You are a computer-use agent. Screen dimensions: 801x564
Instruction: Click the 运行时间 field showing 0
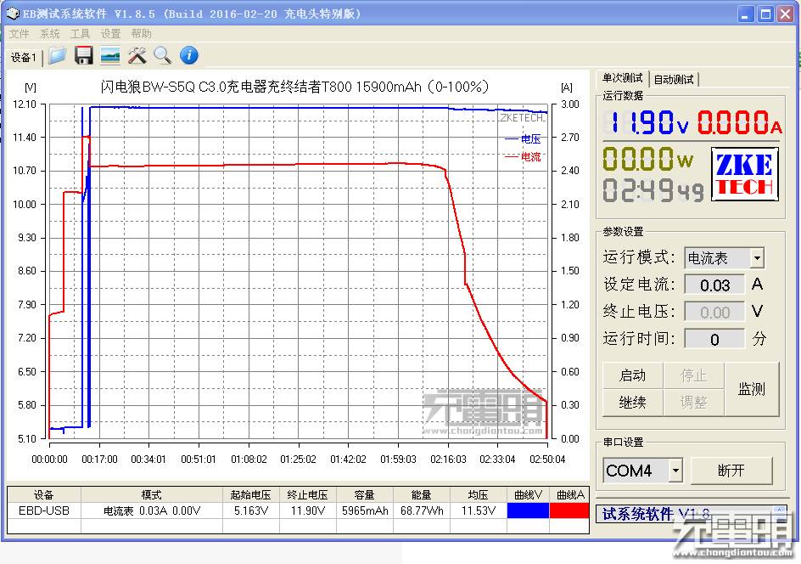pos(714,339)
